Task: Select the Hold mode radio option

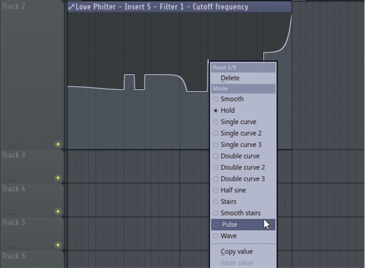Action: pos(243,110)
